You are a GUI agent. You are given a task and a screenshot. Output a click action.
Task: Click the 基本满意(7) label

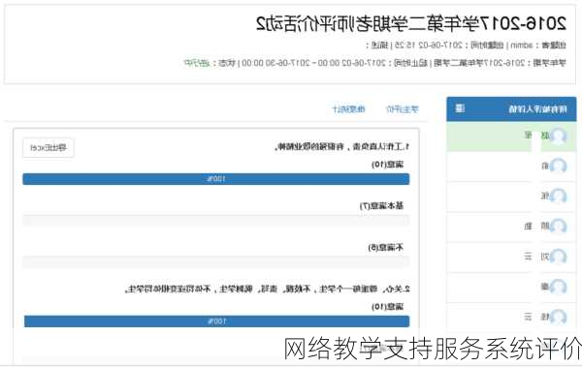click(x=381, y=205)
